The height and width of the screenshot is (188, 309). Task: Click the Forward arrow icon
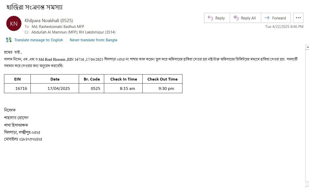pos(267,18)
